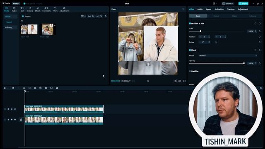Viewport: 265px width, 149px height.
Task: Add a keyframe for Scale
Action: (x=260, y=31)
